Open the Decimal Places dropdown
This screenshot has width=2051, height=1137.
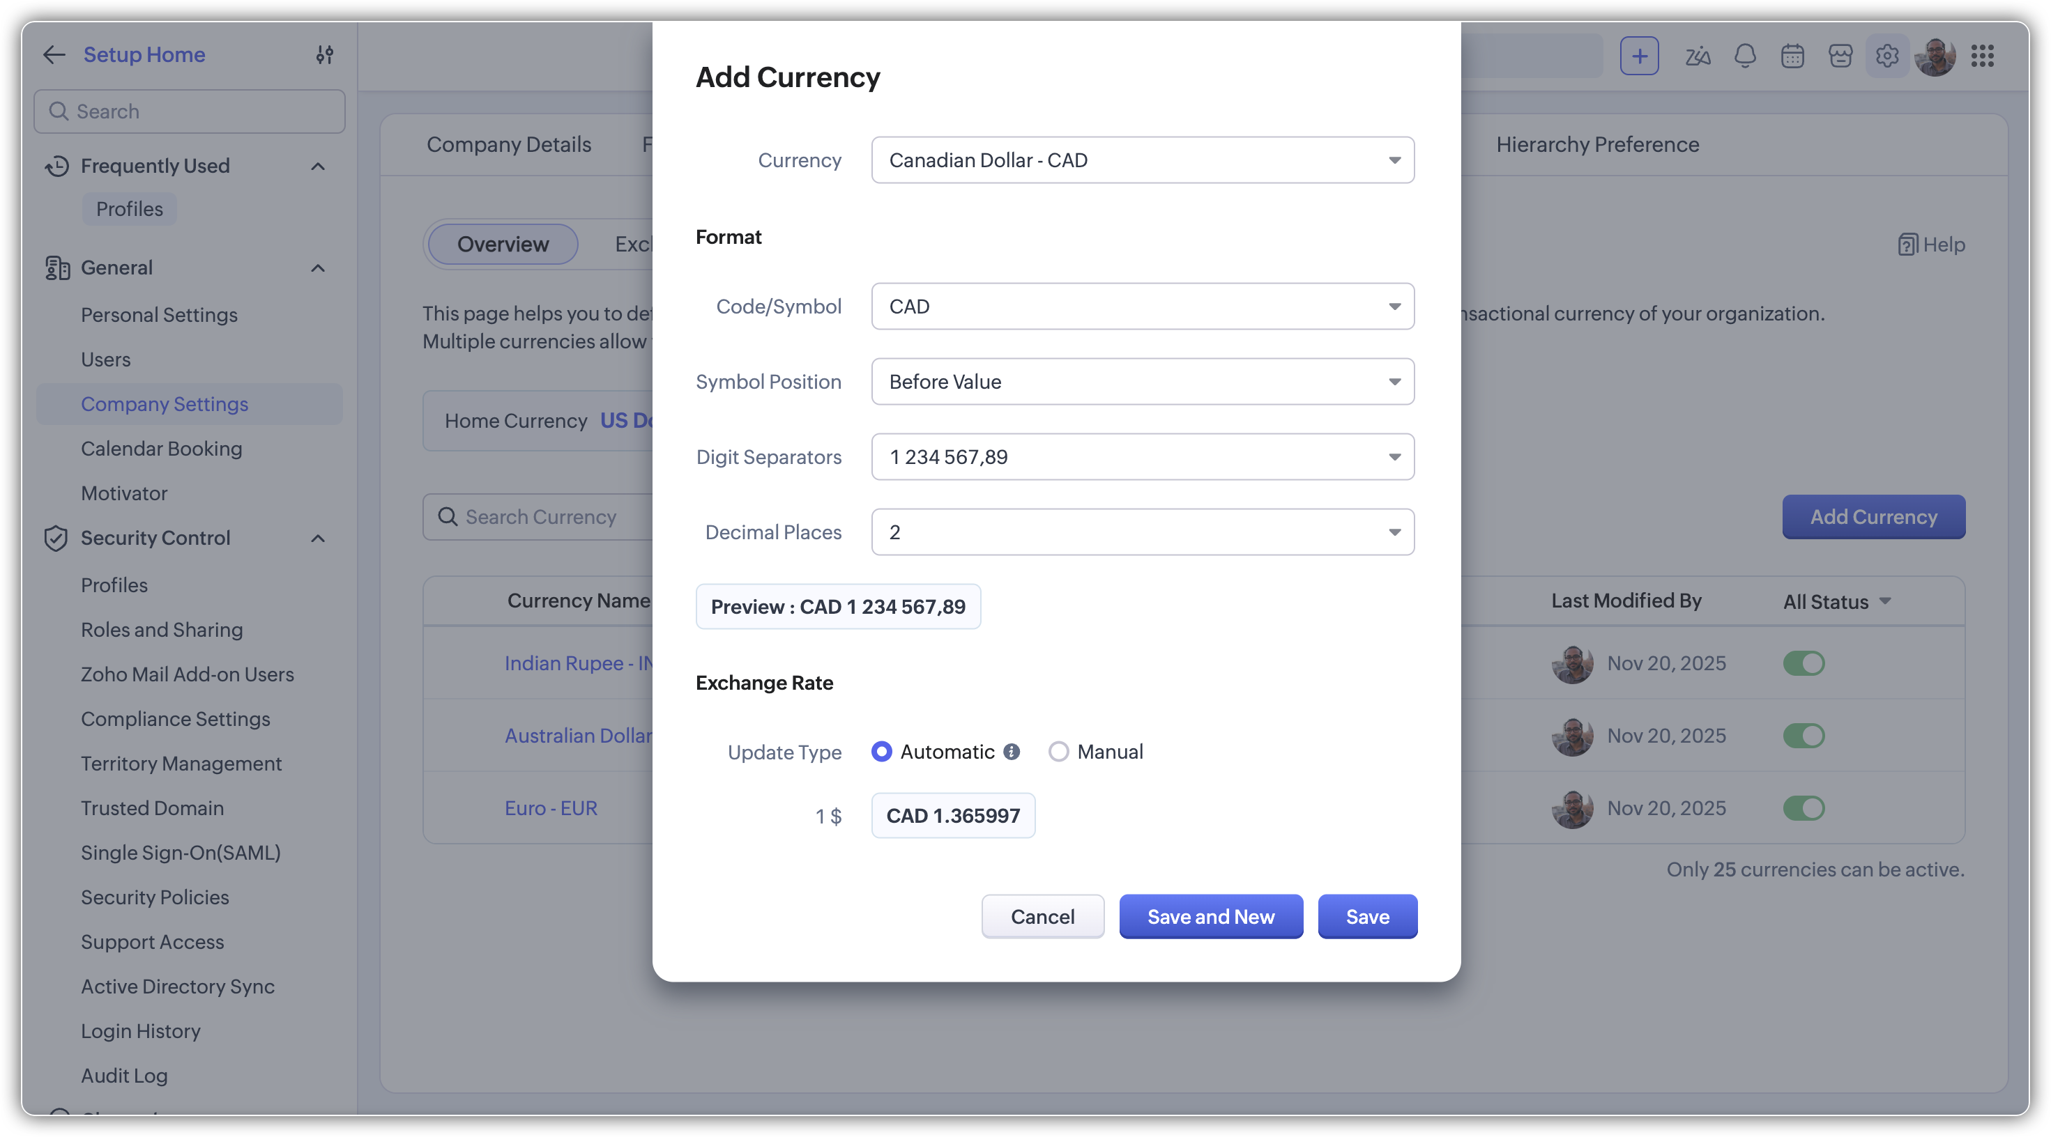(x=1142, y=532)
